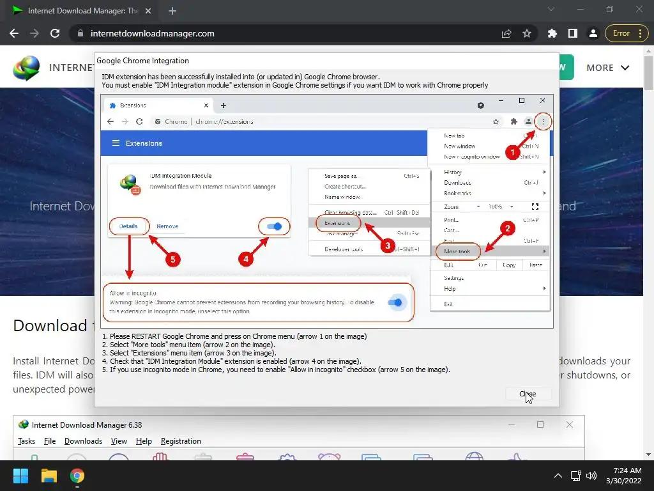Open the Tasks menu in IDM window
This screenshot has width=654, height=491.
[26, 441]
